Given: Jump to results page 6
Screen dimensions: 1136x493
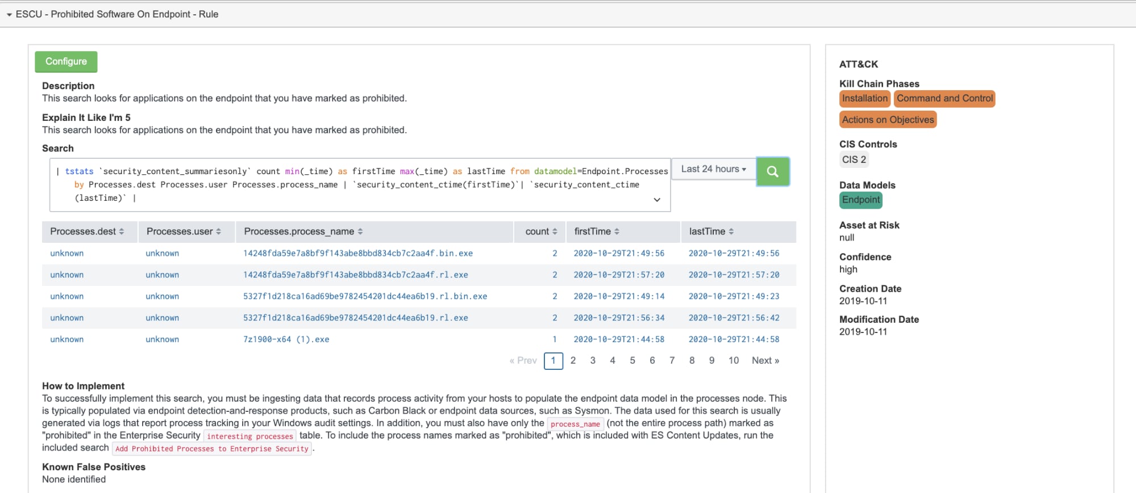Looking at the screenshot, I should click(x=652, y=361).
